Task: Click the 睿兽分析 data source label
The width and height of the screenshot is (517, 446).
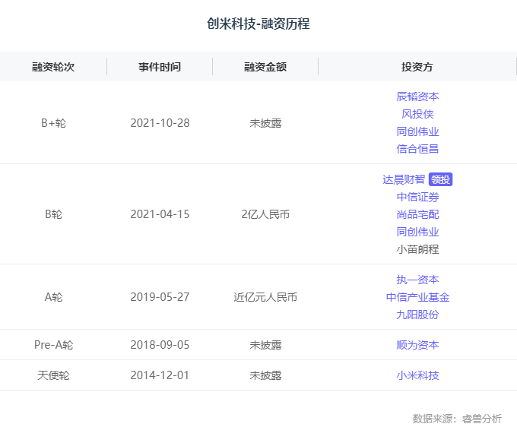Action: (482, 419)
